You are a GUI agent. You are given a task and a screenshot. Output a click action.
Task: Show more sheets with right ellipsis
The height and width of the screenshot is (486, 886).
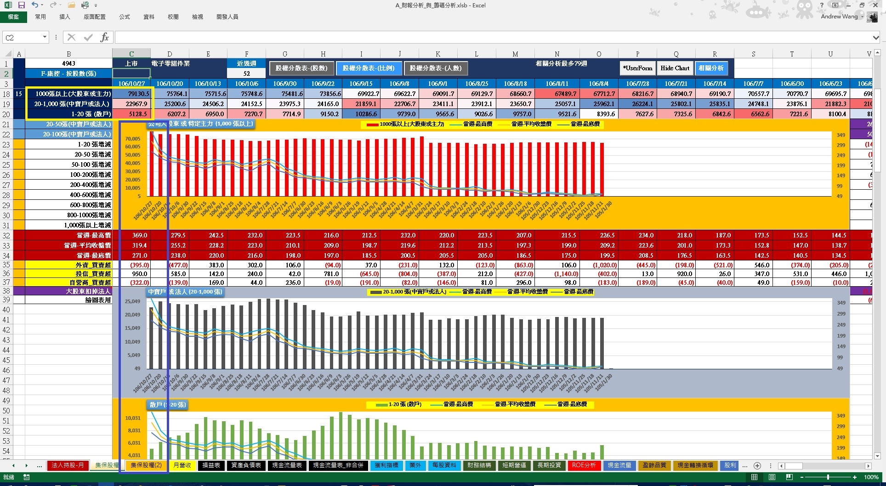point(744,465)
